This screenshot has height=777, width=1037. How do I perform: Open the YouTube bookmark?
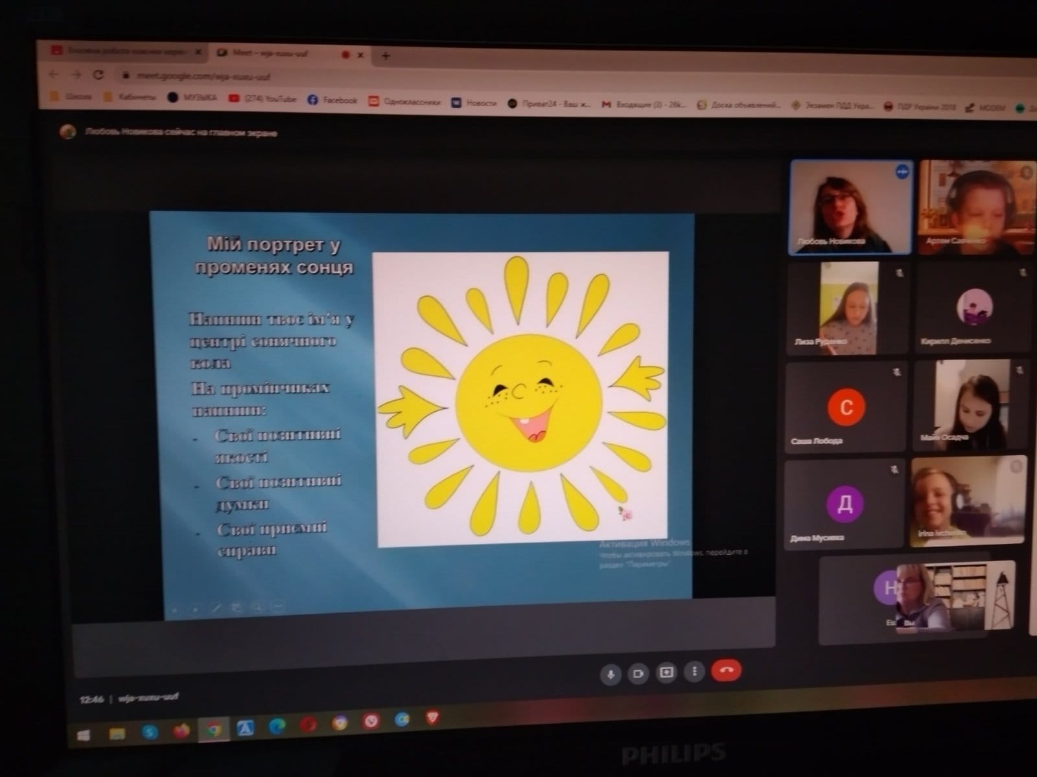[262, 99]
